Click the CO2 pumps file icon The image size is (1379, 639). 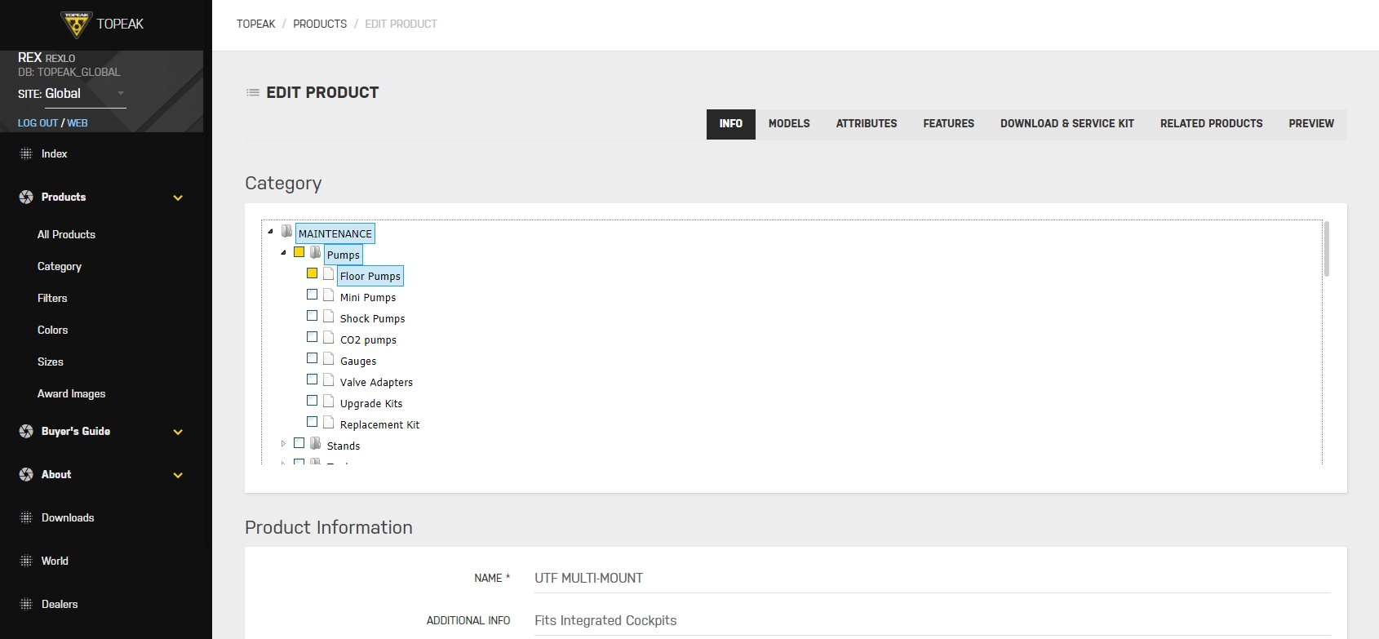328,337
